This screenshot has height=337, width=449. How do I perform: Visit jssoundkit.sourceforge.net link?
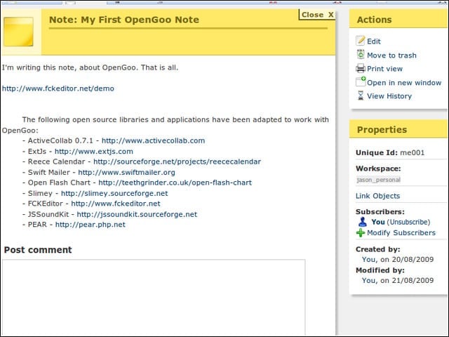coord(137,214)
